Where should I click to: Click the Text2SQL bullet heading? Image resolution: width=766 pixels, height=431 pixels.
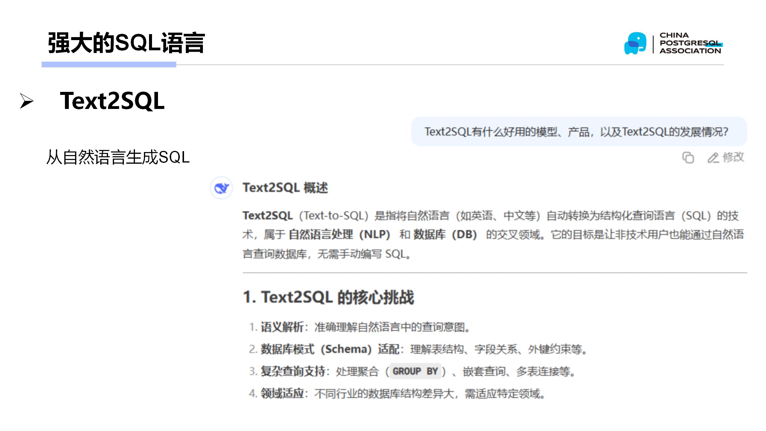pyautogui.click(x=112, y=101)
